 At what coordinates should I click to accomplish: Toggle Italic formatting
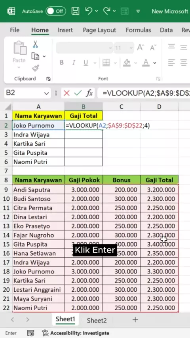74,63
